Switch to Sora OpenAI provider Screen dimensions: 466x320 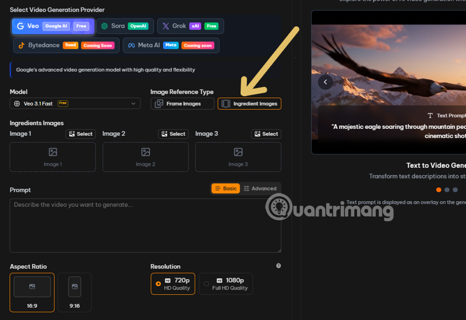[x=125, y=26]
